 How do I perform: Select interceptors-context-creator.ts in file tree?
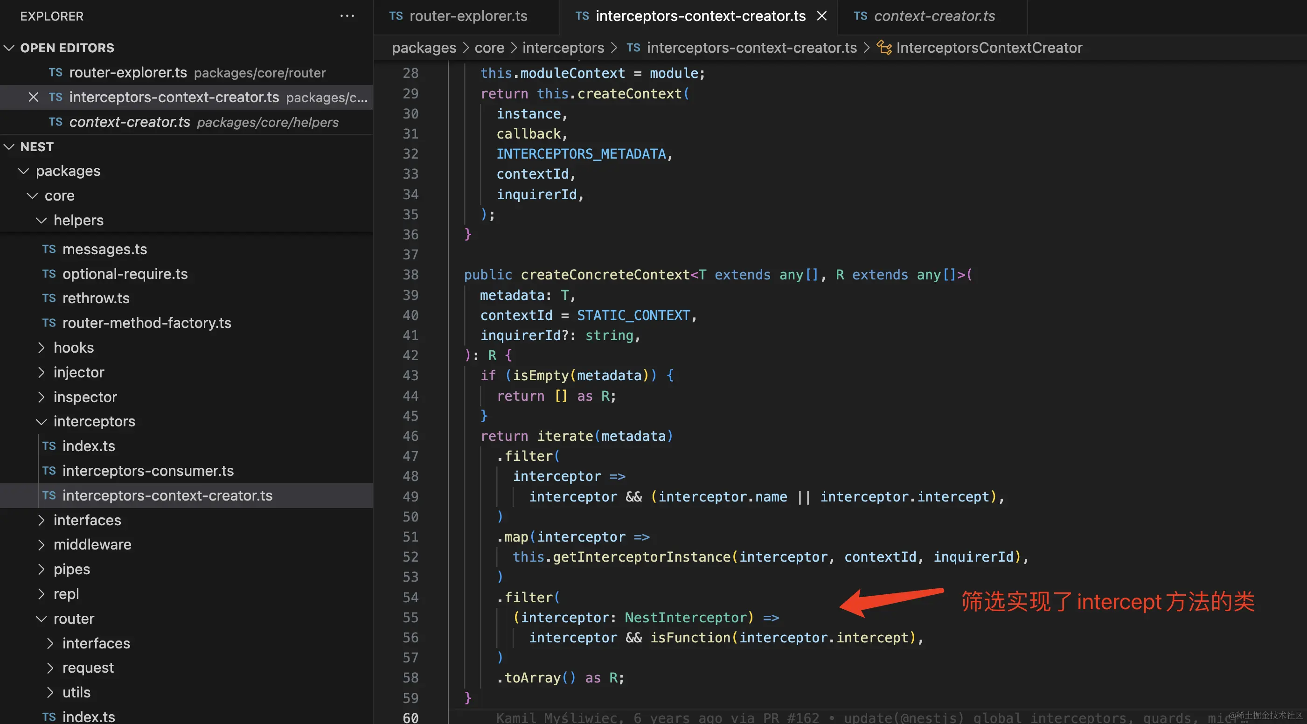pos(187,496)
